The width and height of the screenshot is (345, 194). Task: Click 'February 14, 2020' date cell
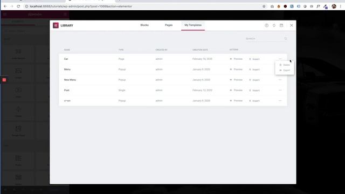202,59
